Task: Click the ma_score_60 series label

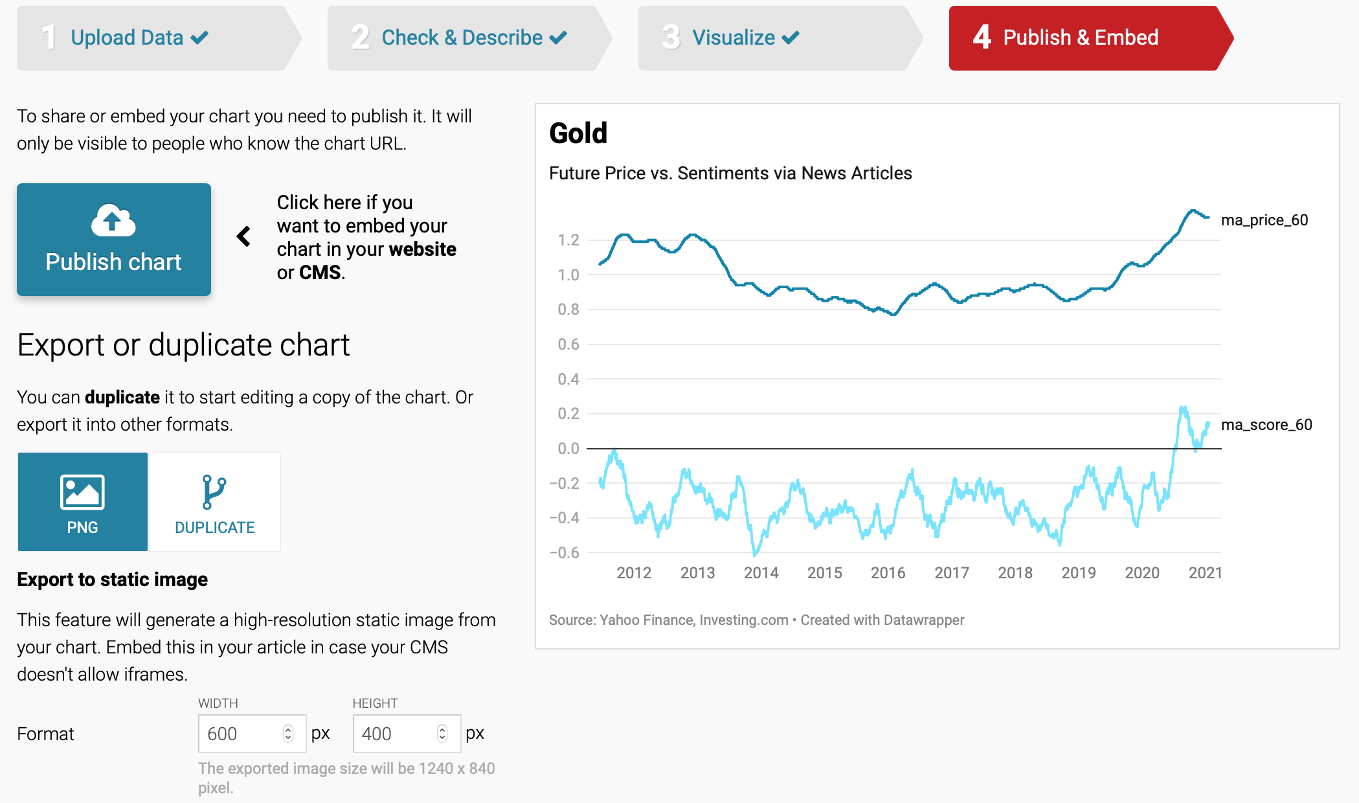Action: click(1266, 425)
